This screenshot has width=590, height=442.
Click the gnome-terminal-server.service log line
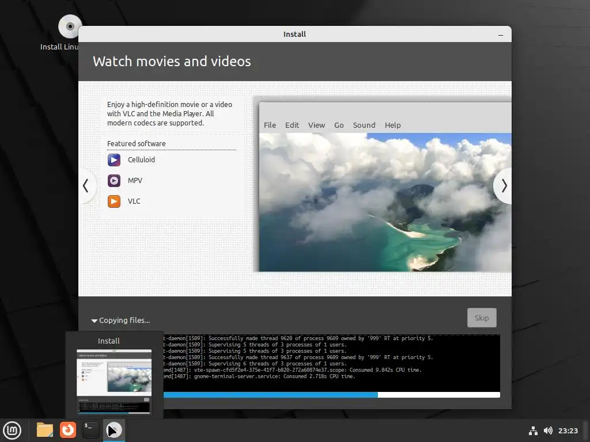click(x=259, y=376)
